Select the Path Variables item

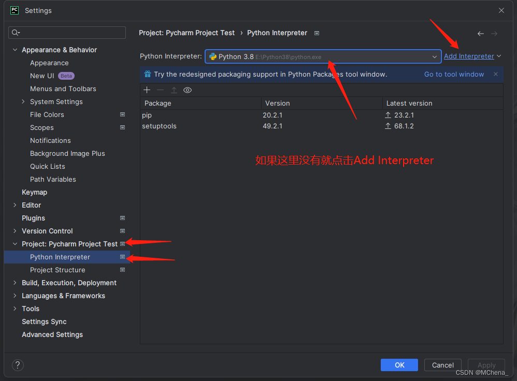(x=53, y=179)
